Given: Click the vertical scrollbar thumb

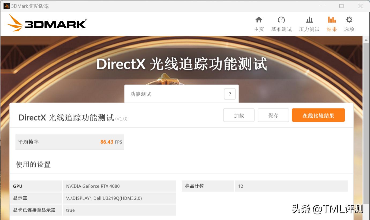Looking at the screenshot, I should tap(366, 123).
